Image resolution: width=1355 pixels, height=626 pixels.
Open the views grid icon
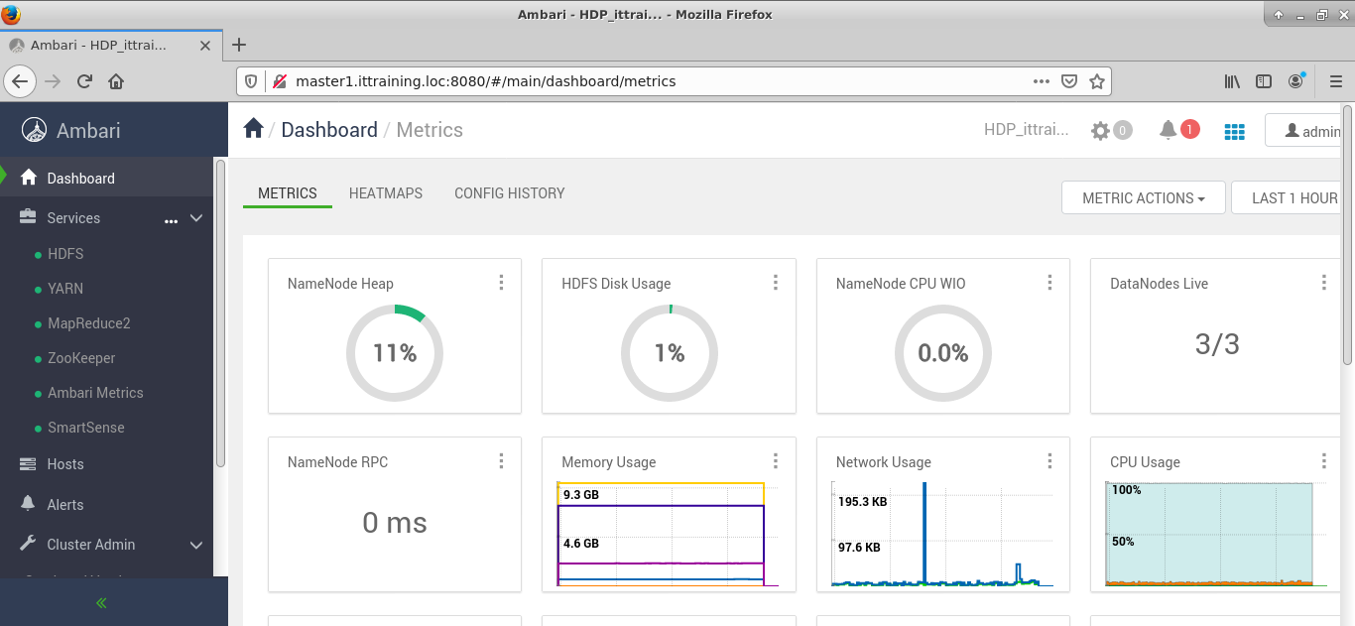point(1234,131)
